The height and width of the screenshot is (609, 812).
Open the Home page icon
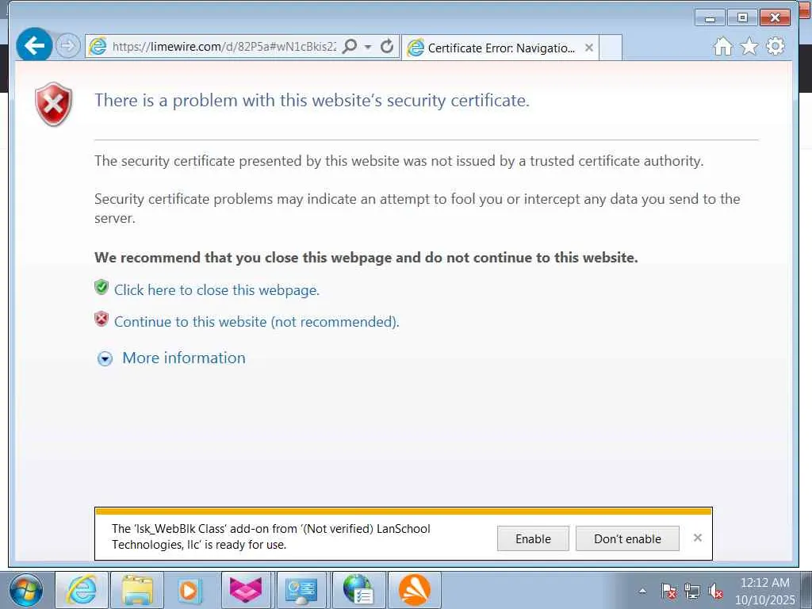(723, 47)
